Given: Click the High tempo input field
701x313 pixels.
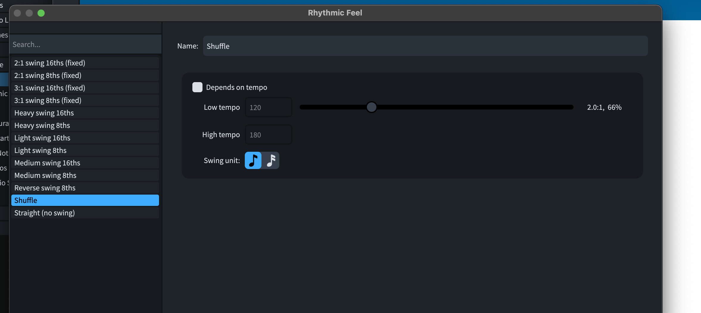Looking at the screenshot, I should pyautogui.click(x=268, y=135).
